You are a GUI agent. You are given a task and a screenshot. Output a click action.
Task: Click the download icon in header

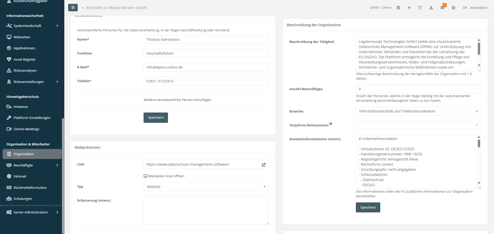(431, 8)
